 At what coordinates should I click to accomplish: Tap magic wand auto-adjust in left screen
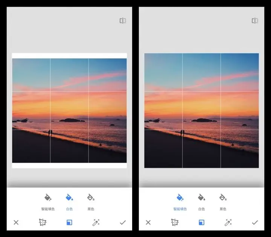(96, 222)
